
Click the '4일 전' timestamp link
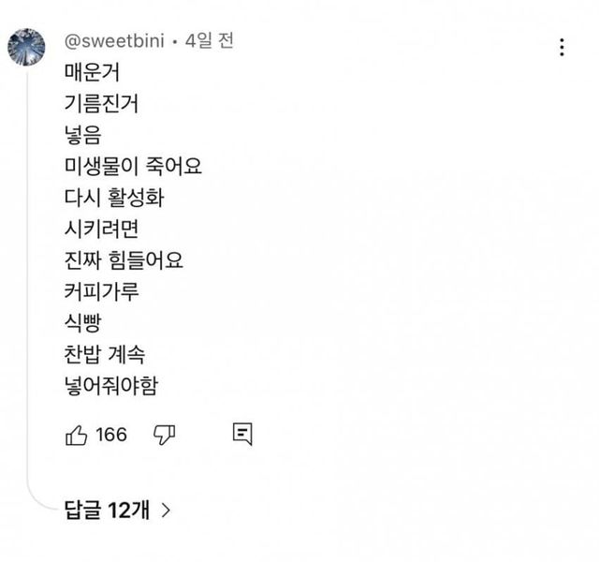tap(210, 41)
